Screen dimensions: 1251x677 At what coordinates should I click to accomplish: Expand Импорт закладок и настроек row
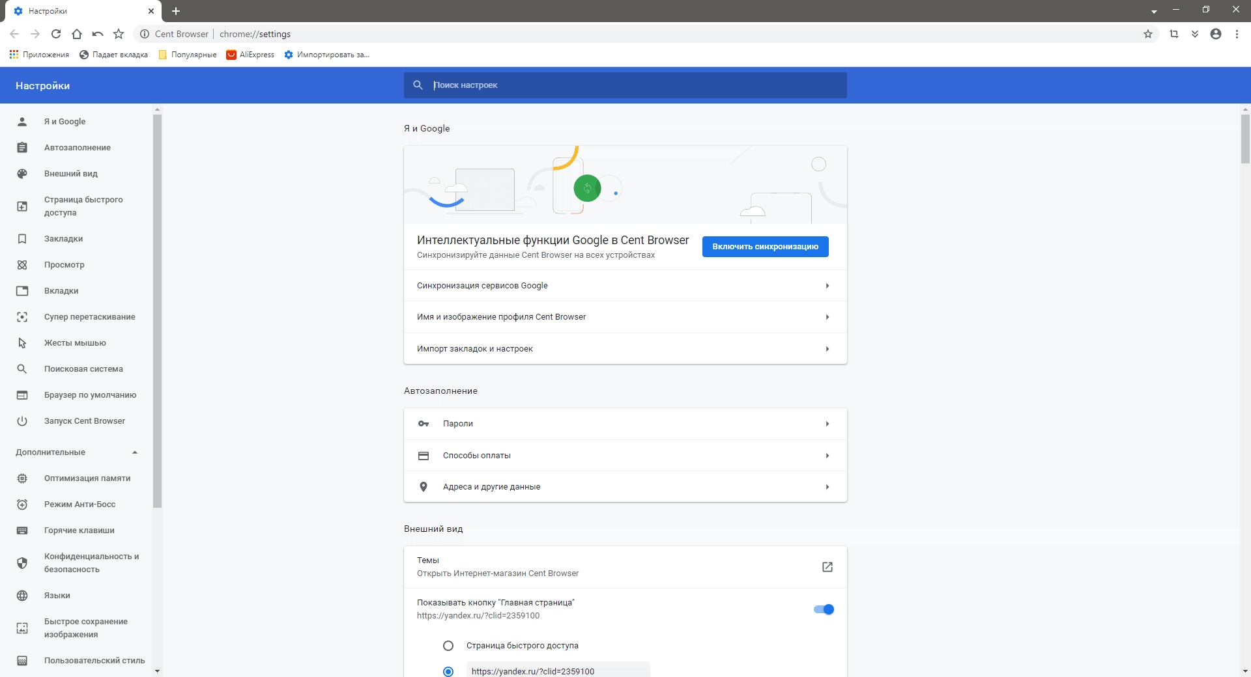click(625, 349)
